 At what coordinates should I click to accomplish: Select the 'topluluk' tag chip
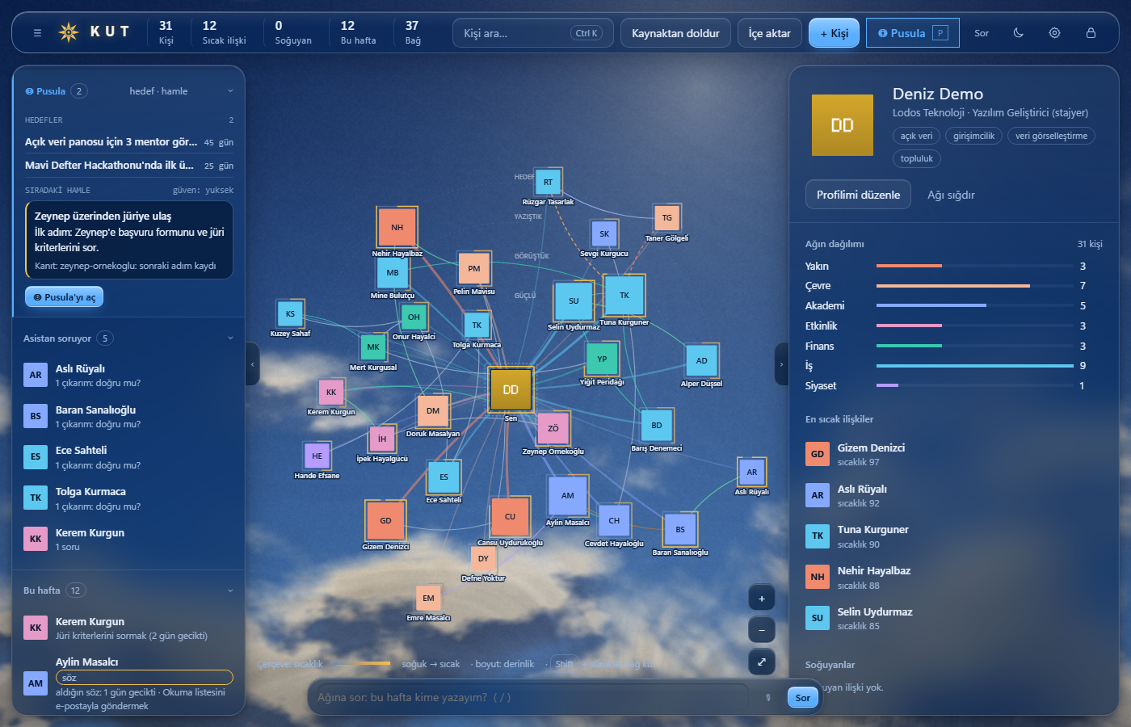tap(916, 158)
